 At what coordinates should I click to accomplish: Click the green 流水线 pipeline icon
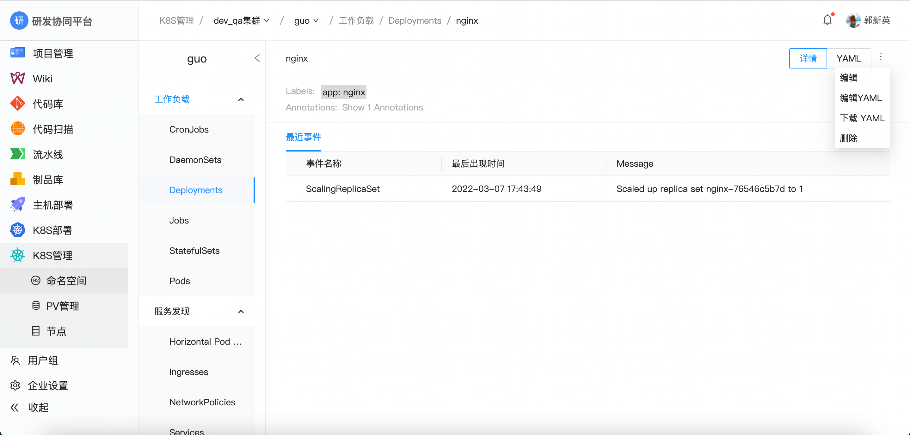(17, 154)
